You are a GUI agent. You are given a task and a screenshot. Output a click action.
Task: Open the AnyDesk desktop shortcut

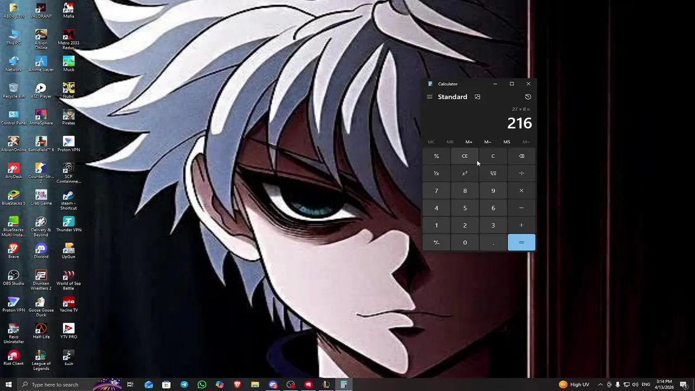(x=14, y=171)
